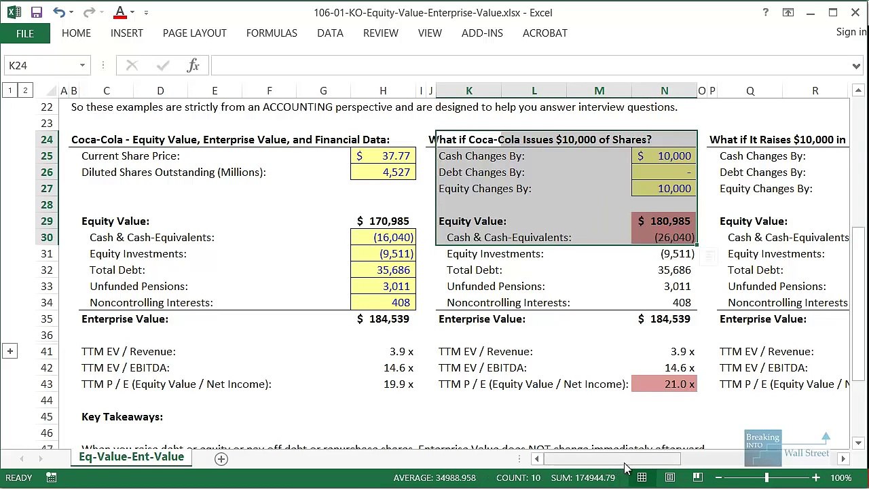This screenshot has height=489, width=869.
Task: Switch to Page Layout view icon
Action: click(669, 478)
